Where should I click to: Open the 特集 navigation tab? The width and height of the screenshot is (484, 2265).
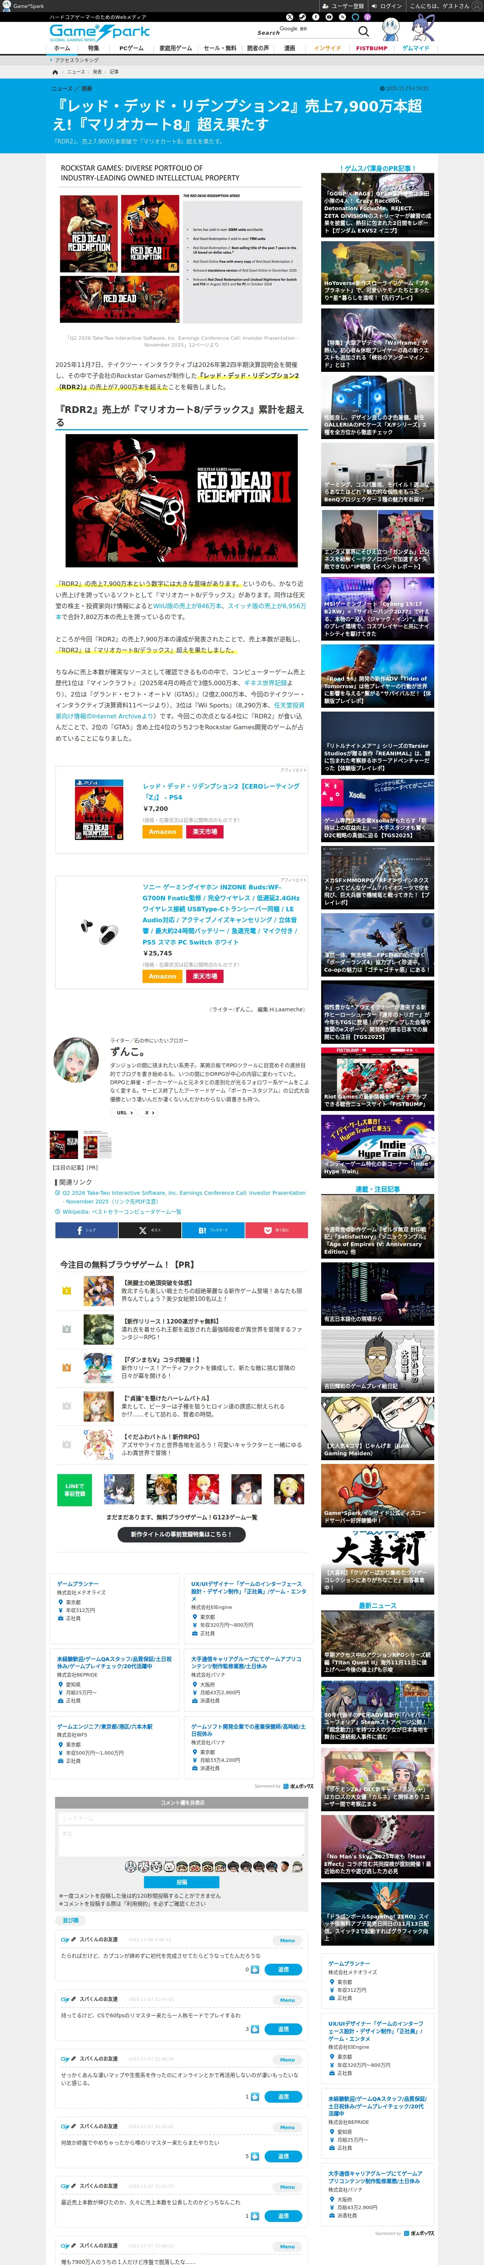click(93, 48)
